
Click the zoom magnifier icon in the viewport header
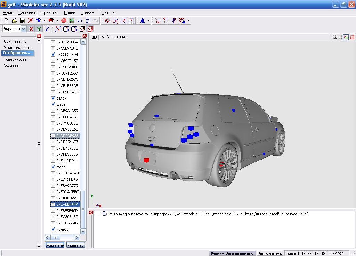click(x=334, y=37)
